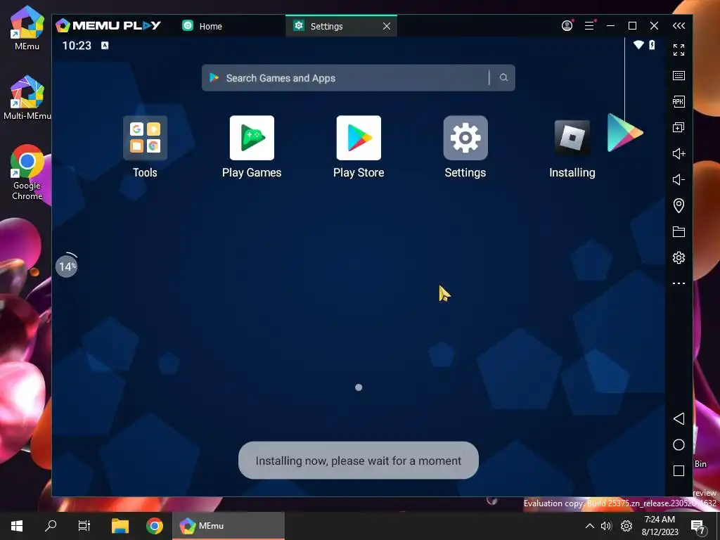Click the battery status icon
Viewport: 720px width, 540px height.
[652, 45]
